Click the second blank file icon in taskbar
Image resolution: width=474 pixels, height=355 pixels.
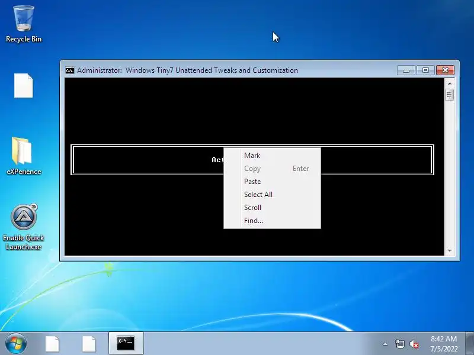(89, 344)
